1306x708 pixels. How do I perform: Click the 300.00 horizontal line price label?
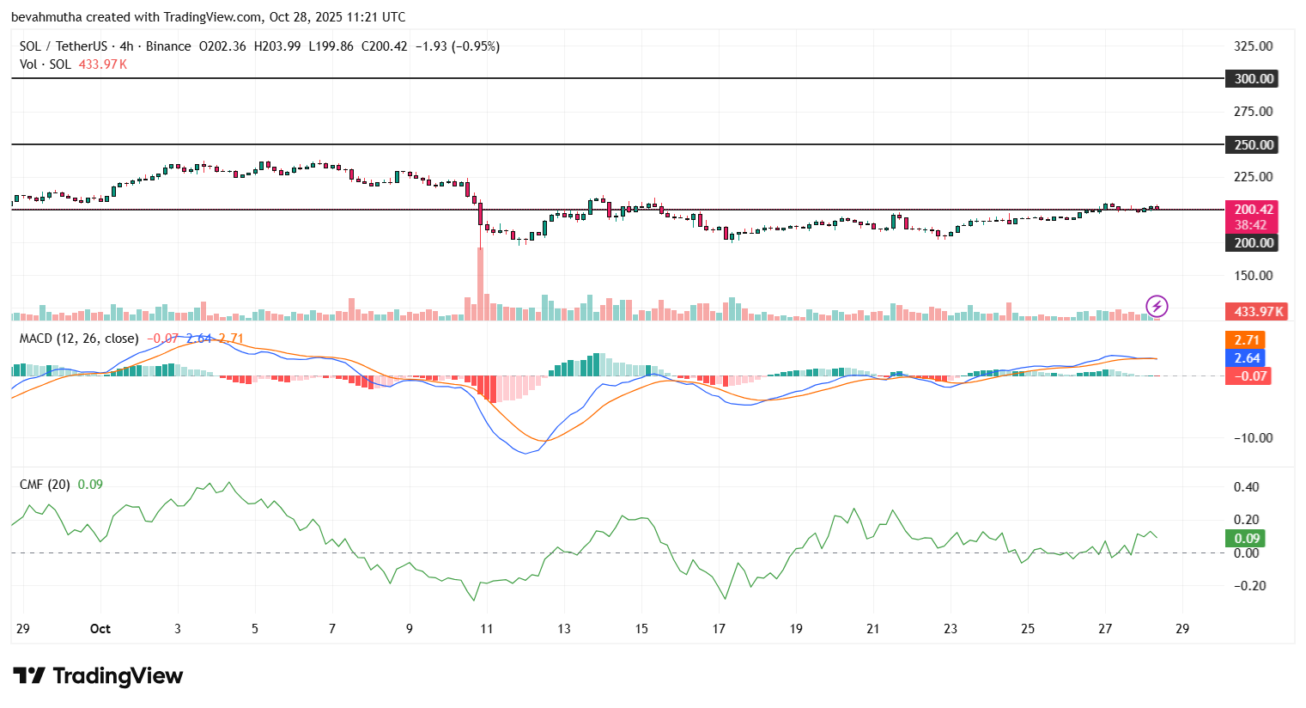(x=1254, y=78)
